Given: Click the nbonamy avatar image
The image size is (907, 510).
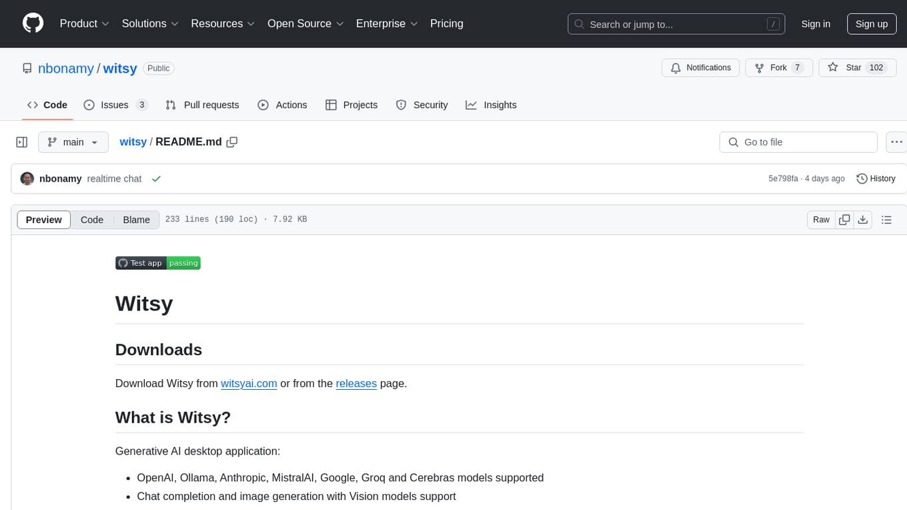Looking at the screenshot, I should (x=27, y=179).
